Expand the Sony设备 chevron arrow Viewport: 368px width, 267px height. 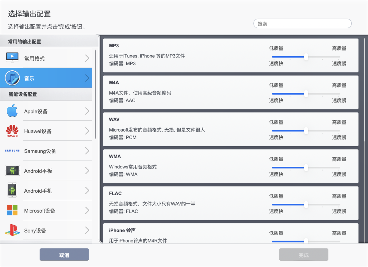87,230
